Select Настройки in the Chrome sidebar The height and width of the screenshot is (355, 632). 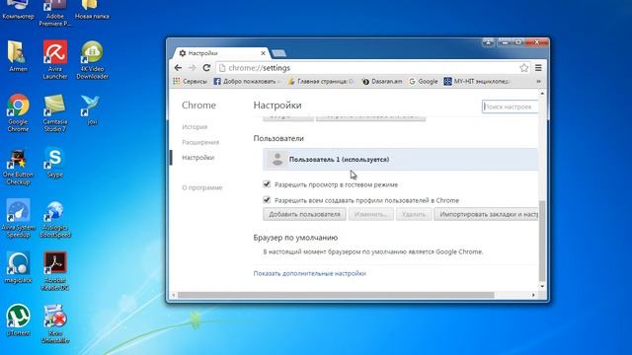click(197, 158)
